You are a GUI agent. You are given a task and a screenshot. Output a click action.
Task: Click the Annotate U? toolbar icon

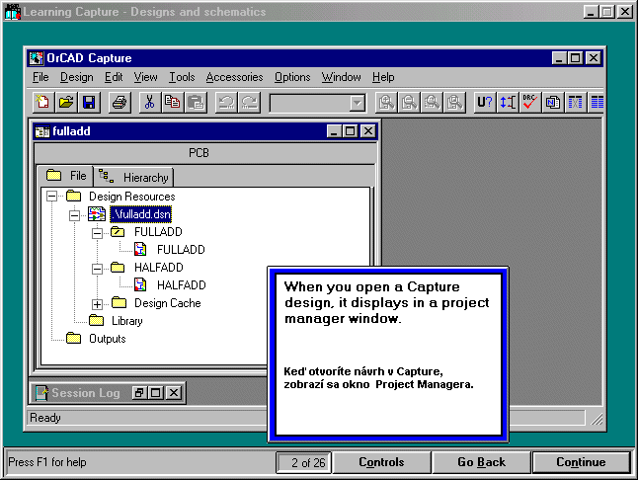tap(485, 102)
